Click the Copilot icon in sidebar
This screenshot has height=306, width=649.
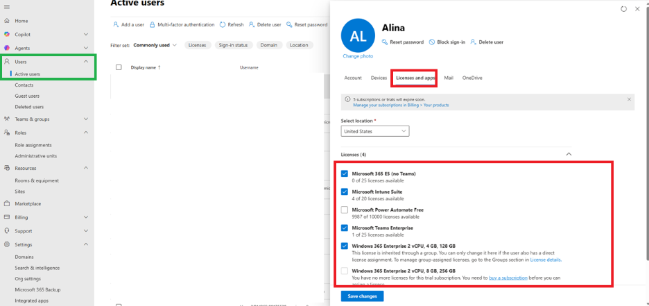(7, 35)
